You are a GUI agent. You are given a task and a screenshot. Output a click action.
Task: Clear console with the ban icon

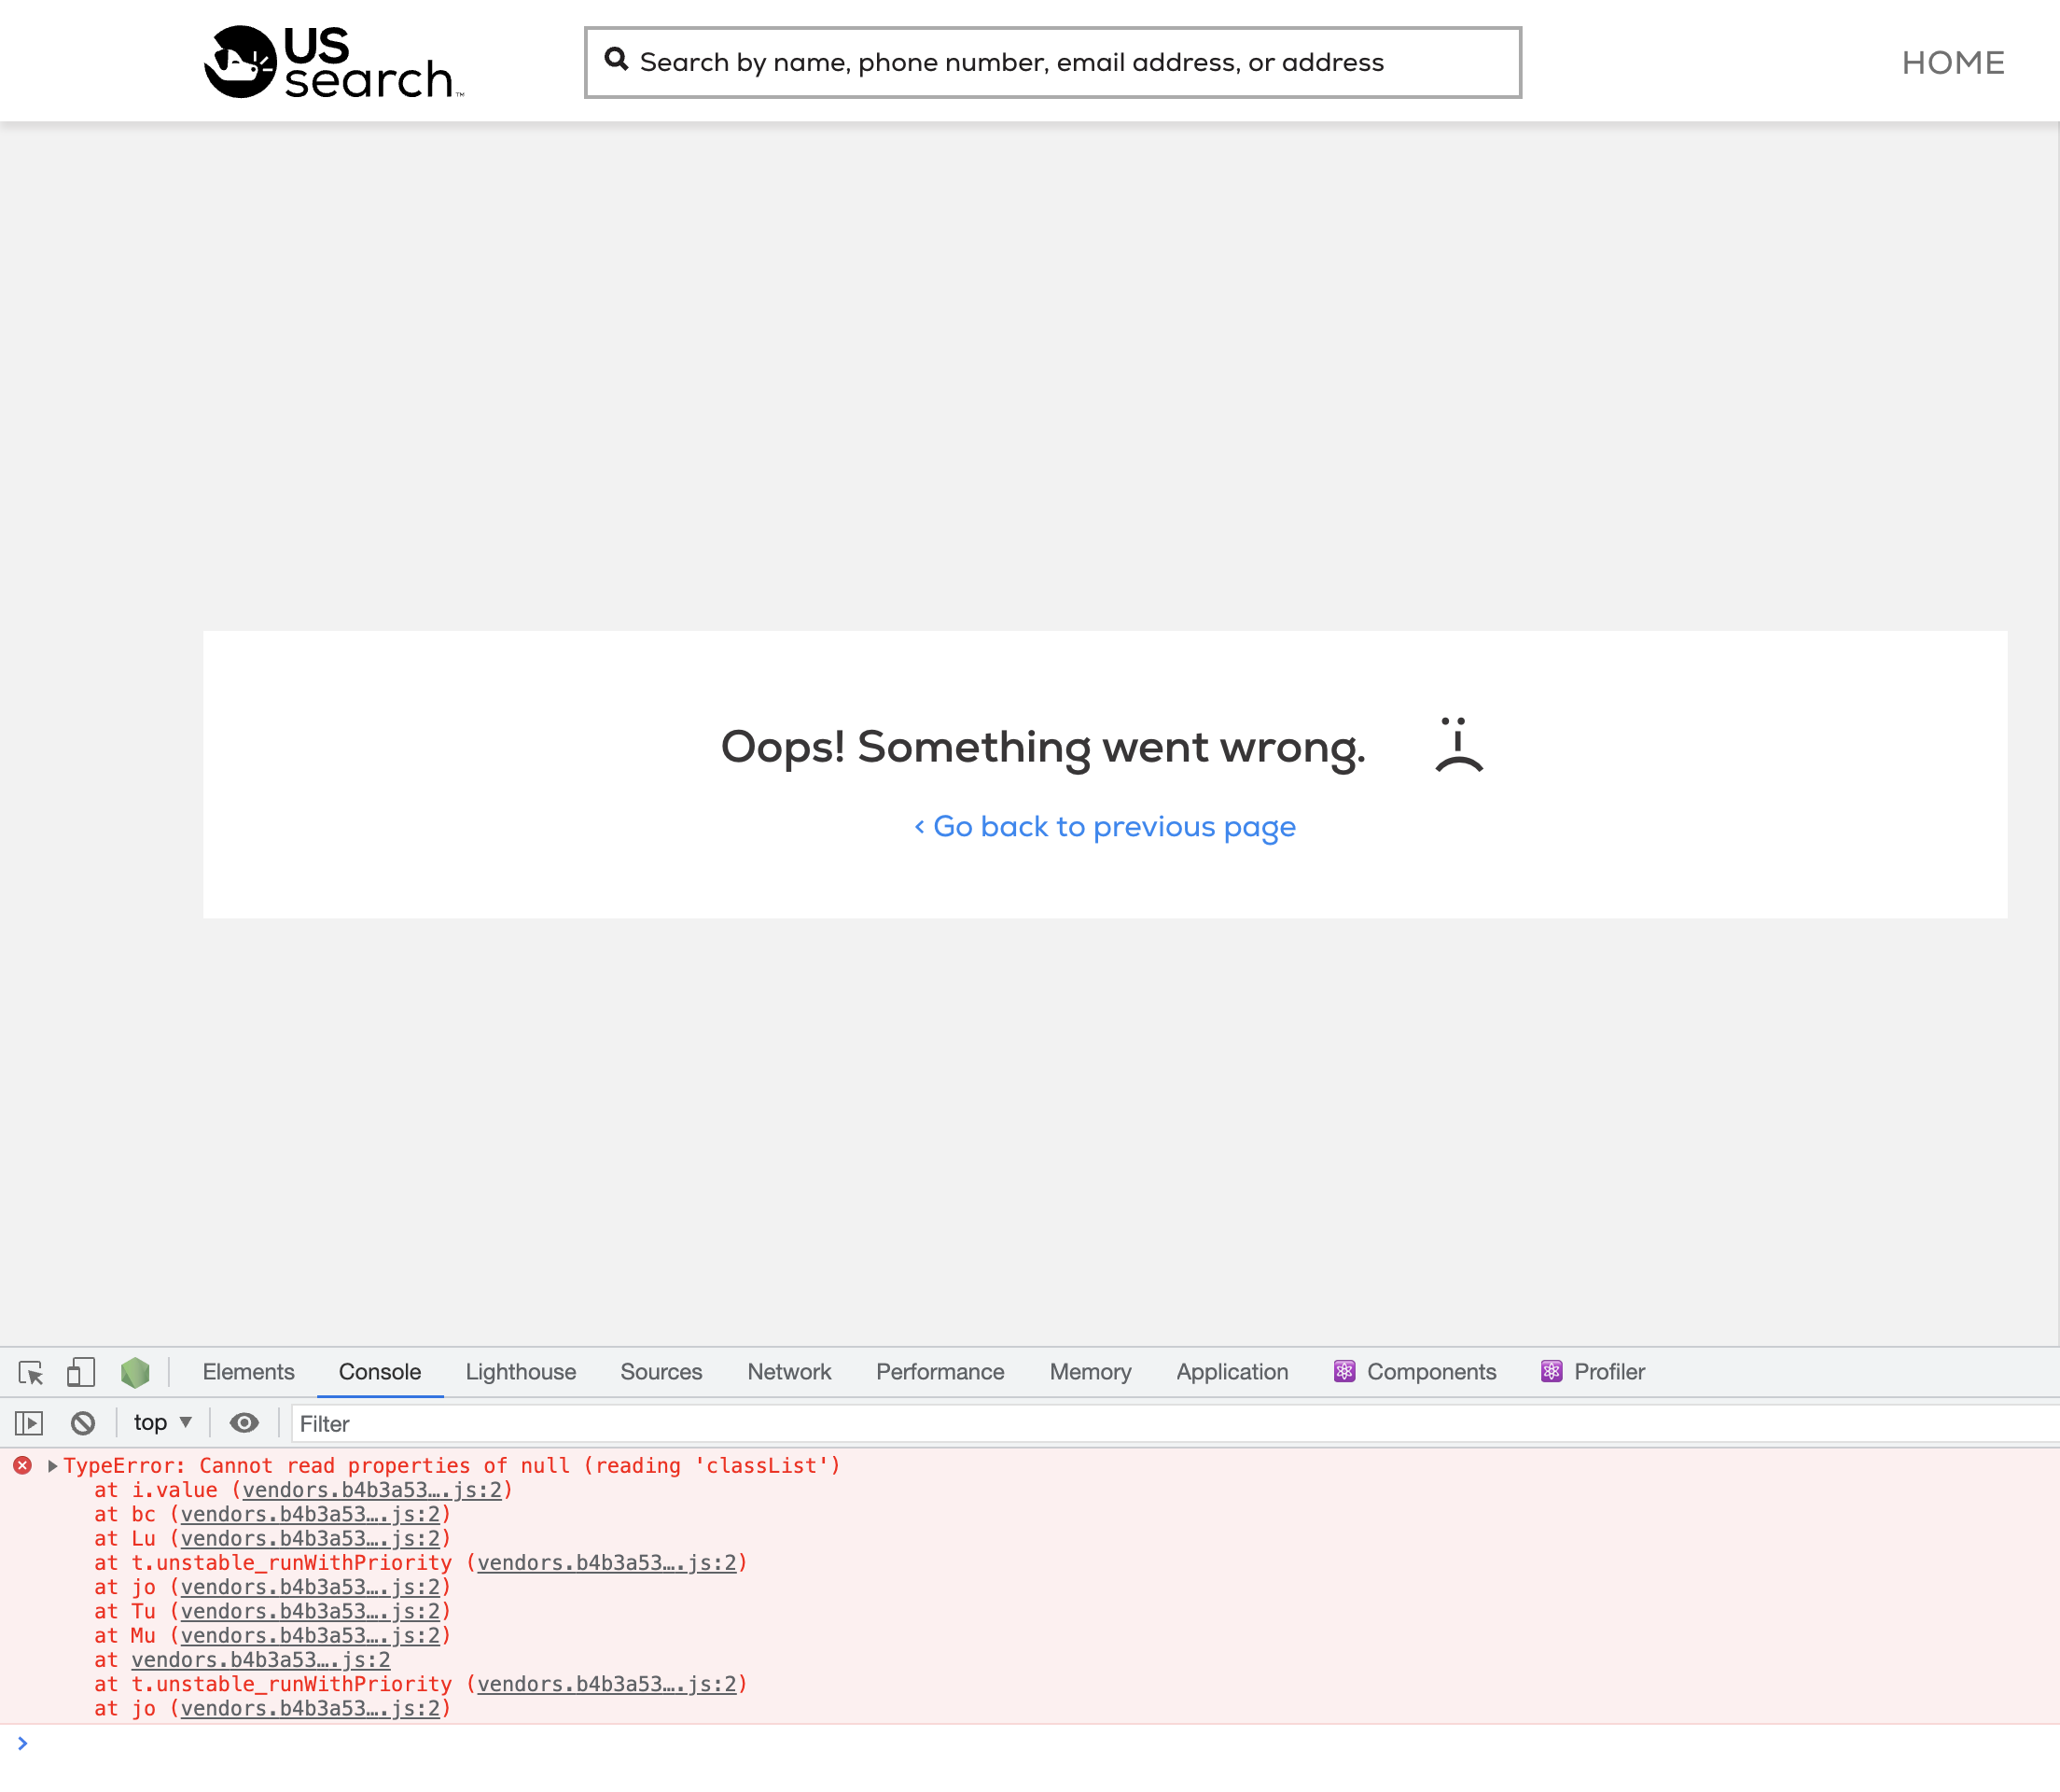(x=83, y=1422)
